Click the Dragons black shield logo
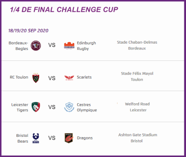The height and width of the screenshot is (157, 186). (x=69, y=138)
